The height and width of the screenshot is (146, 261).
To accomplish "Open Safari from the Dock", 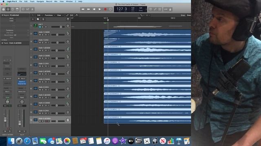I will coord(27,141).
